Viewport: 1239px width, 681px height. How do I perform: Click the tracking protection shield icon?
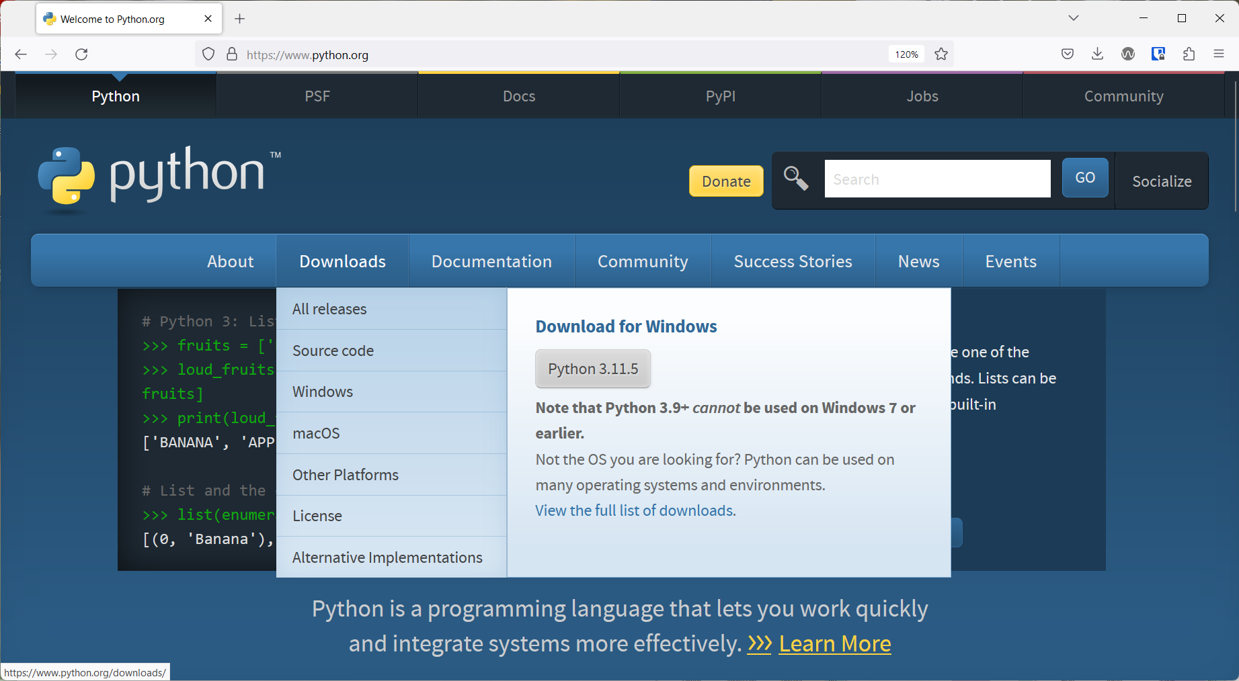208,54
